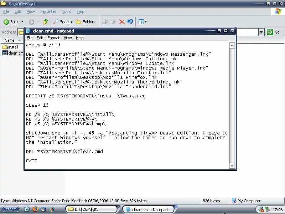
Task: Click the Copy To toolbar icon
Action: [113, 22]
